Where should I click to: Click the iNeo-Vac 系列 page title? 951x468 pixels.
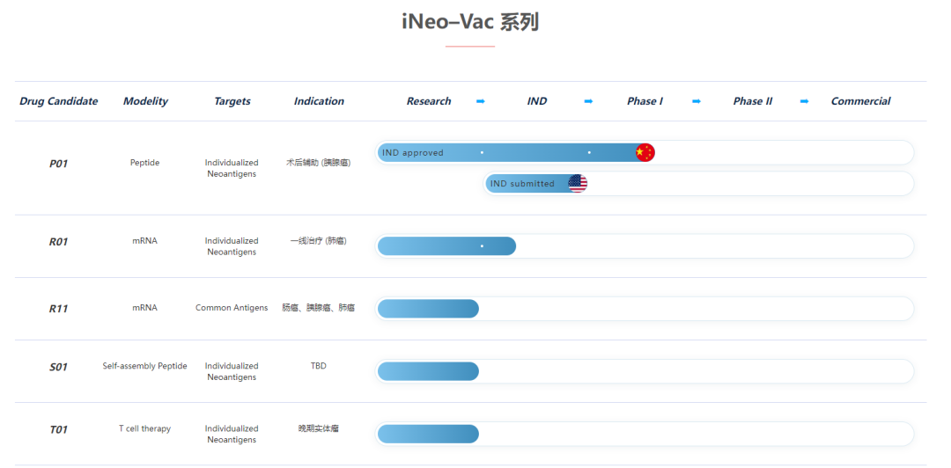click(470, 22)
